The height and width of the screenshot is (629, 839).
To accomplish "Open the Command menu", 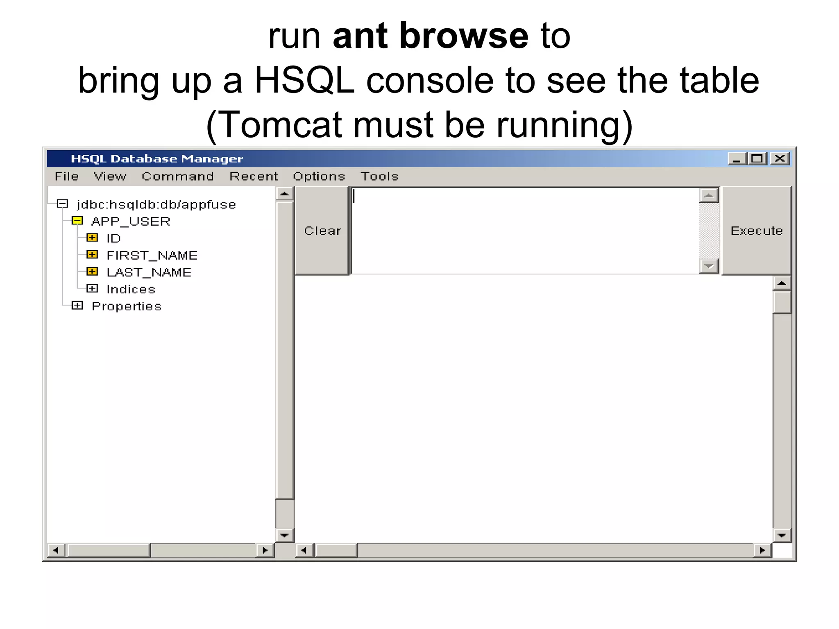I will coord(177,176).
